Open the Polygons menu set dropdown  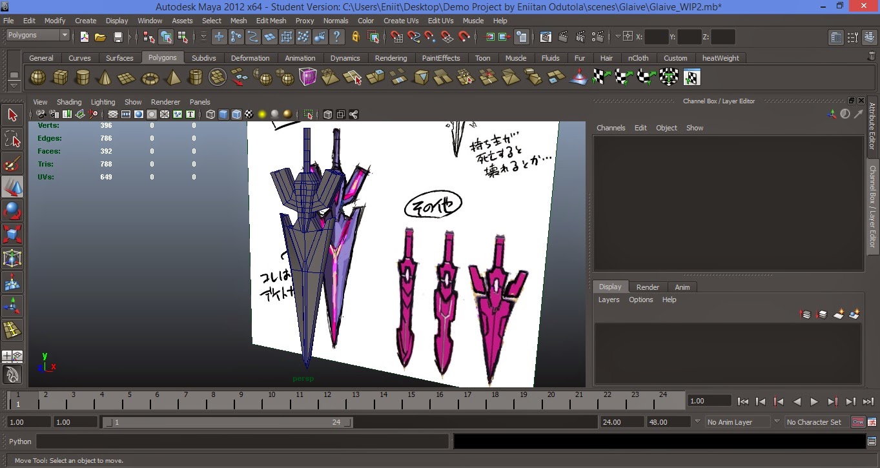point(38,35)
